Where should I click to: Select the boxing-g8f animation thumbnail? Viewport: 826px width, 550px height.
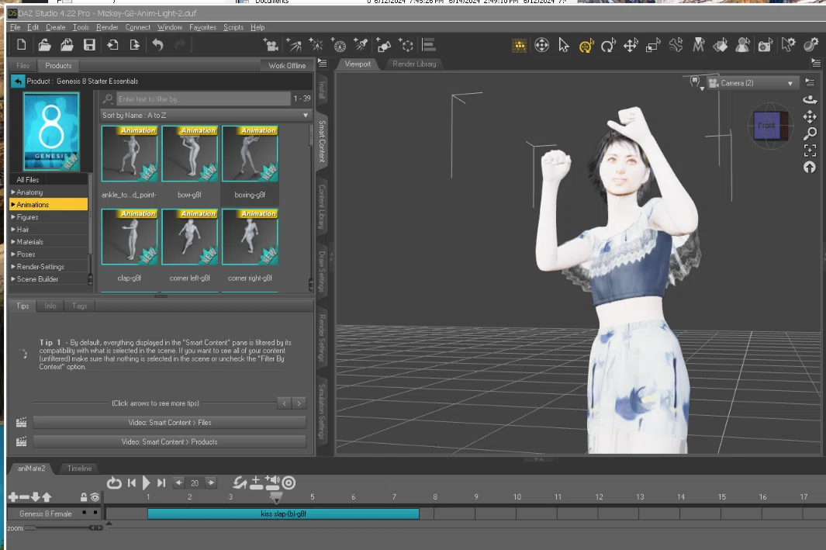251,154
